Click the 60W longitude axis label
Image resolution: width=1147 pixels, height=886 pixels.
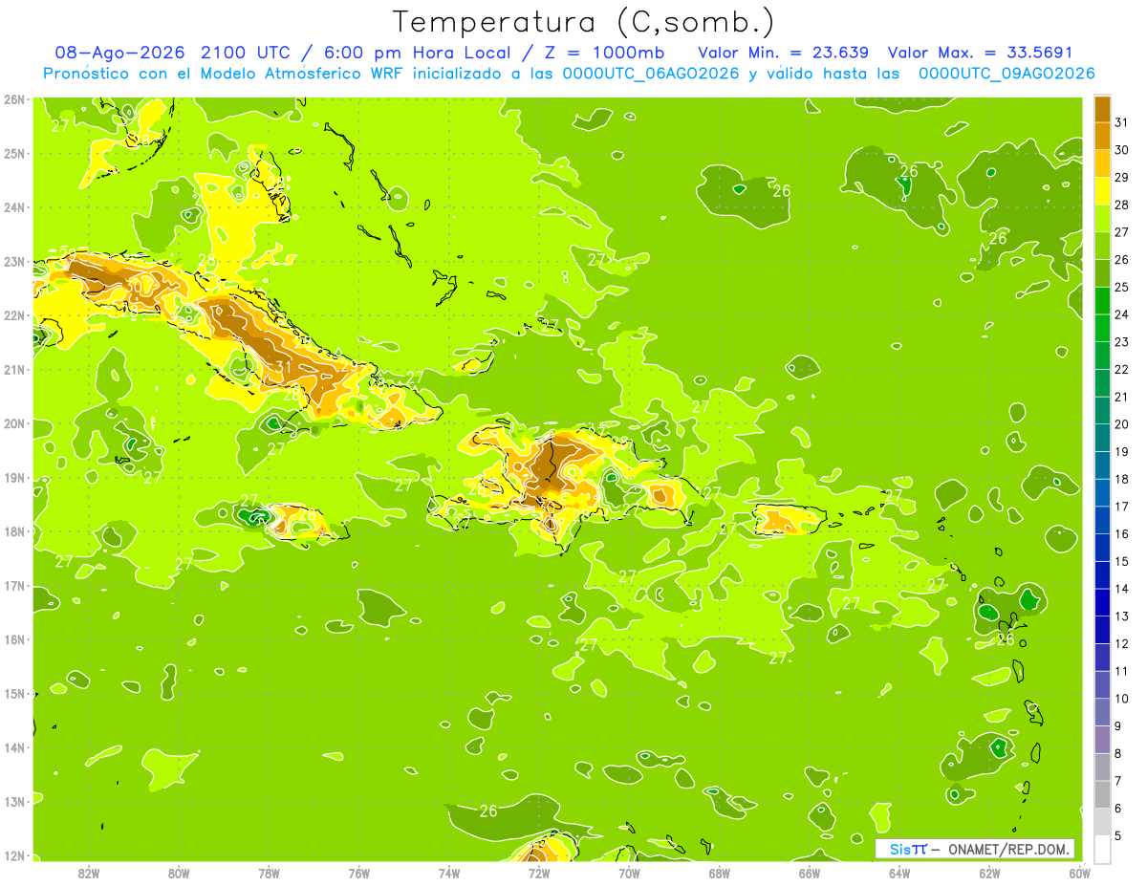coord(1079,873)
